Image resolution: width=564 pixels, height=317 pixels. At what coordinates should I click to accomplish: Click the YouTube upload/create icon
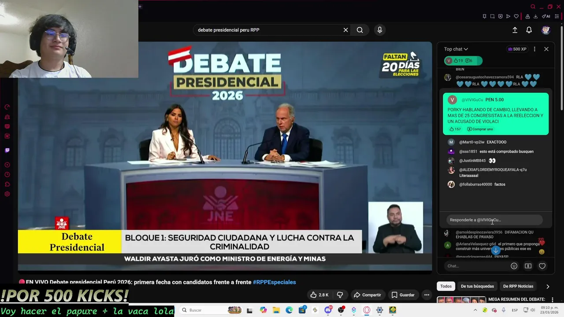[515, 30]
